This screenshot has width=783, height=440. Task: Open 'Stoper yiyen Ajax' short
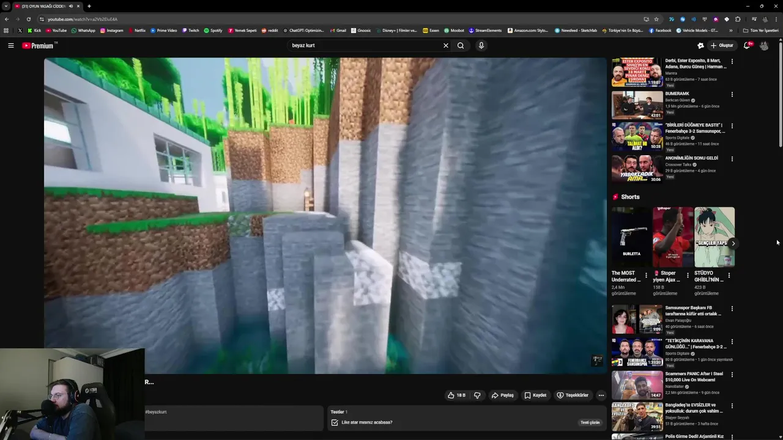673,237
